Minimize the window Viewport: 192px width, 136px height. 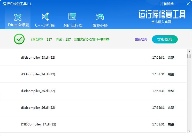(x=180, y=4)
